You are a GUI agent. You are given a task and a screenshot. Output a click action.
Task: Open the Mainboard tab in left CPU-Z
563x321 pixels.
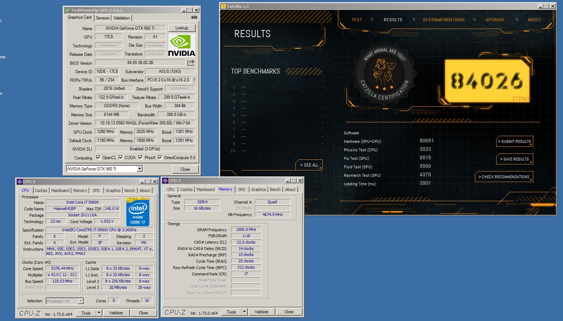click(x=60, y=191)
